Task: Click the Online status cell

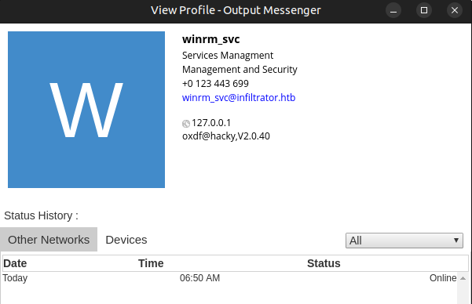Action: [443, 278]
